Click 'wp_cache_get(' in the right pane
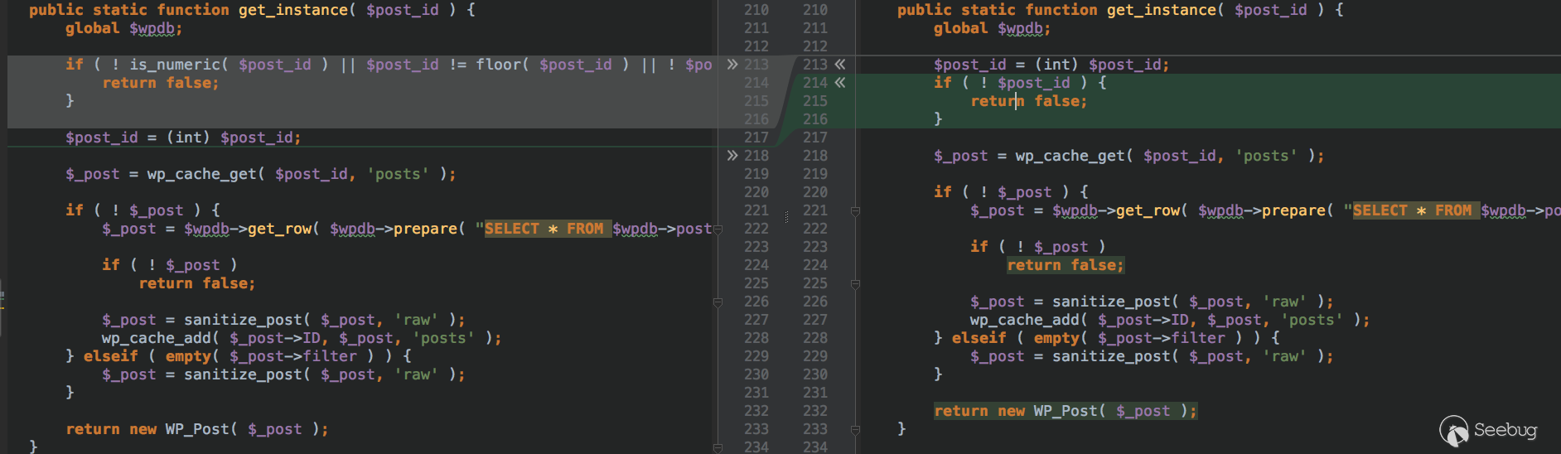1561x454 pixels. tap(1075, 156)
